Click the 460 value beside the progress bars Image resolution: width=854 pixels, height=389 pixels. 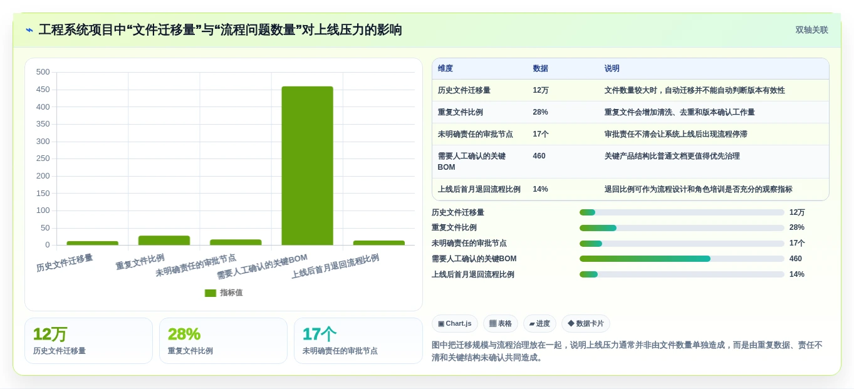pos(796,259)
